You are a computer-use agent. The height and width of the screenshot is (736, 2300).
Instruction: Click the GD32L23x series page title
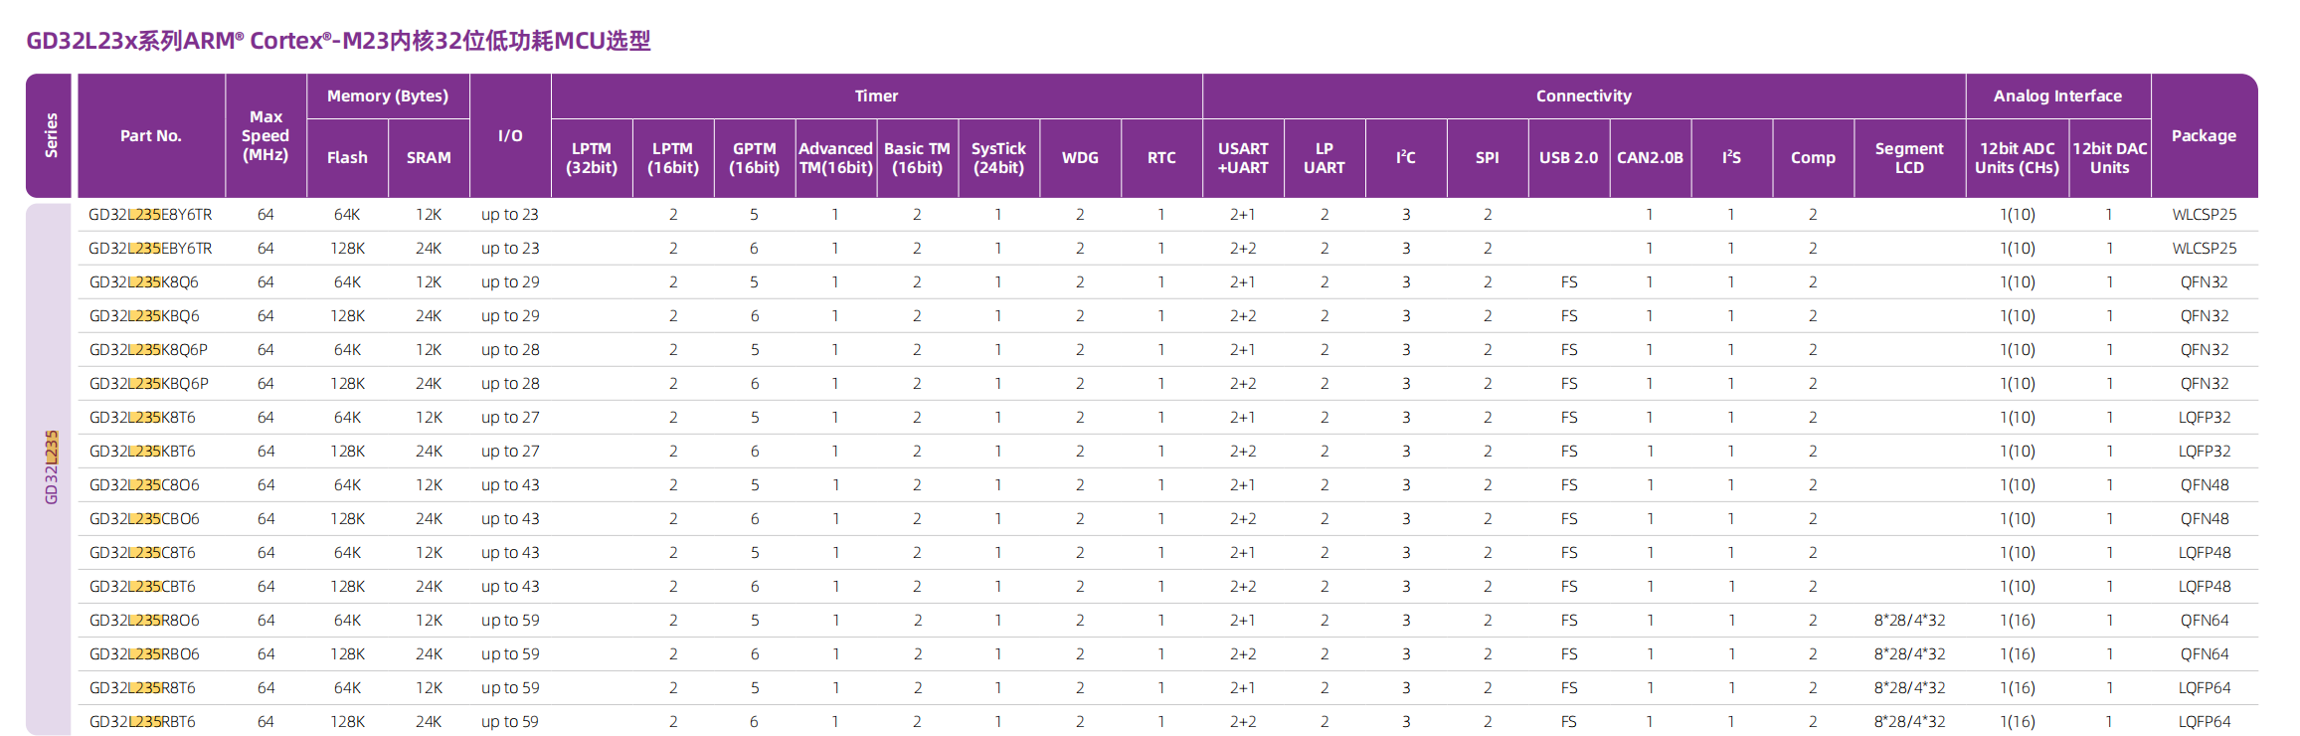pyautogui.click(x=338, y=41)
